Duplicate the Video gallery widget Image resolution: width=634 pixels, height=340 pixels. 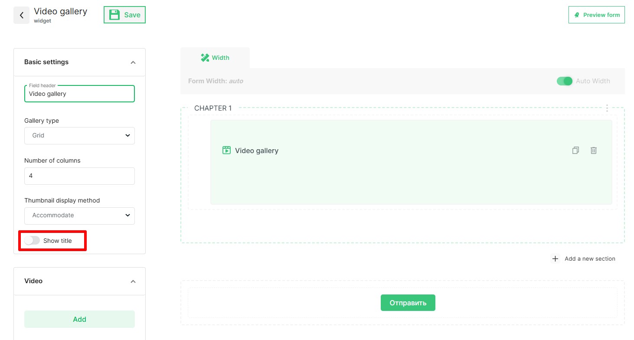coord(575,150)
